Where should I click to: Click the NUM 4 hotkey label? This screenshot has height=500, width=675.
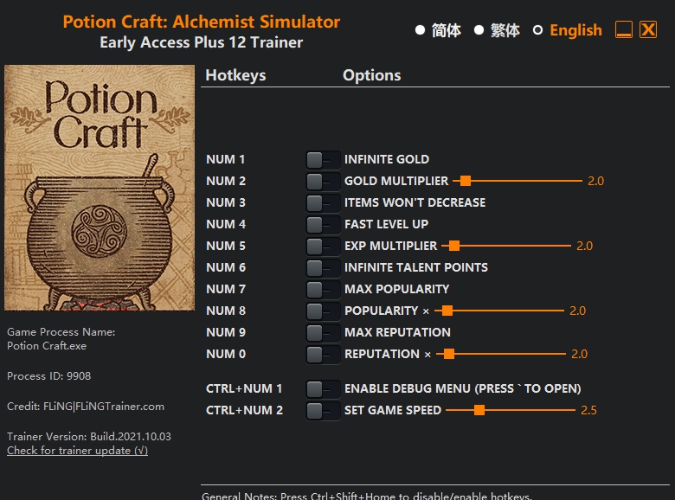pyautogui.click(x=226, y=224)
